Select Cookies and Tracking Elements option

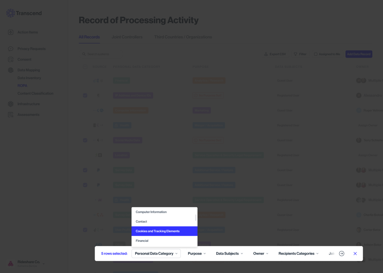pos(164,231)
